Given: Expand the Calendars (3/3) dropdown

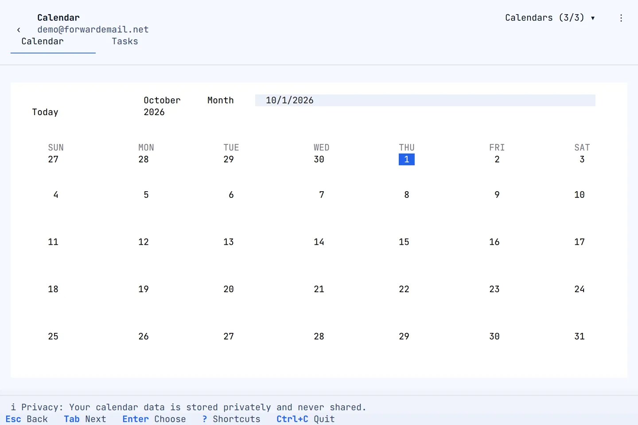Looking at the screenshot, I should [x=550, y=18].
